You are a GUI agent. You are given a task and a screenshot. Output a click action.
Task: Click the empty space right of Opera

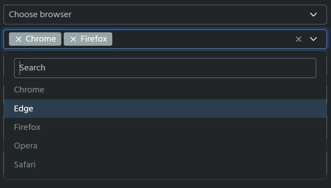click(182, 146)
